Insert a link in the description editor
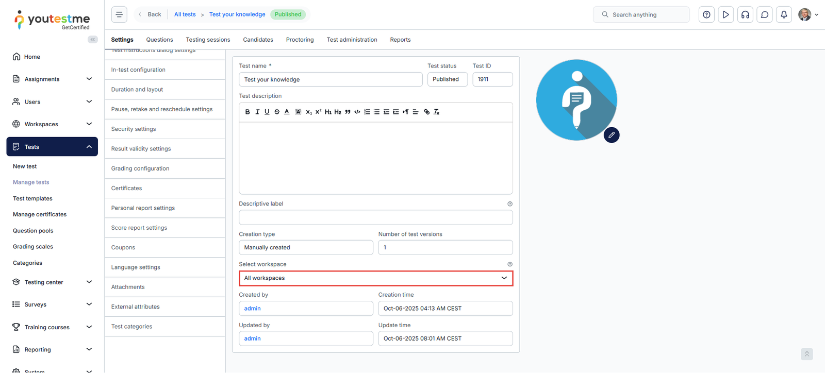This screenshot has height=373, width=825. 426,112
